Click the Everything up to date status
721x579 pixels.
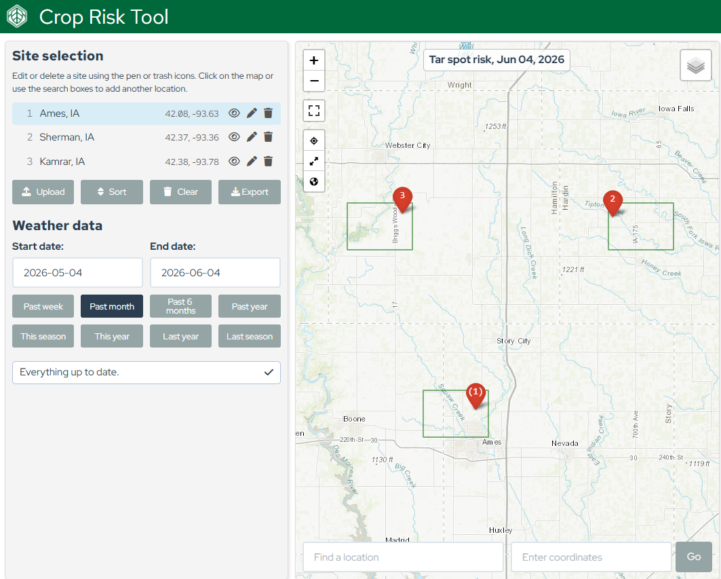coord(147,373)
